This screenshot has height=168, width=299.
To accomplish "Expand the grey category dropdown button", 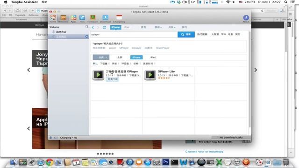I will click(x=101, y=57).
